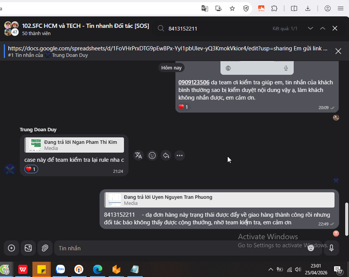Open Zalo from the taskbar

coord(60,269)
